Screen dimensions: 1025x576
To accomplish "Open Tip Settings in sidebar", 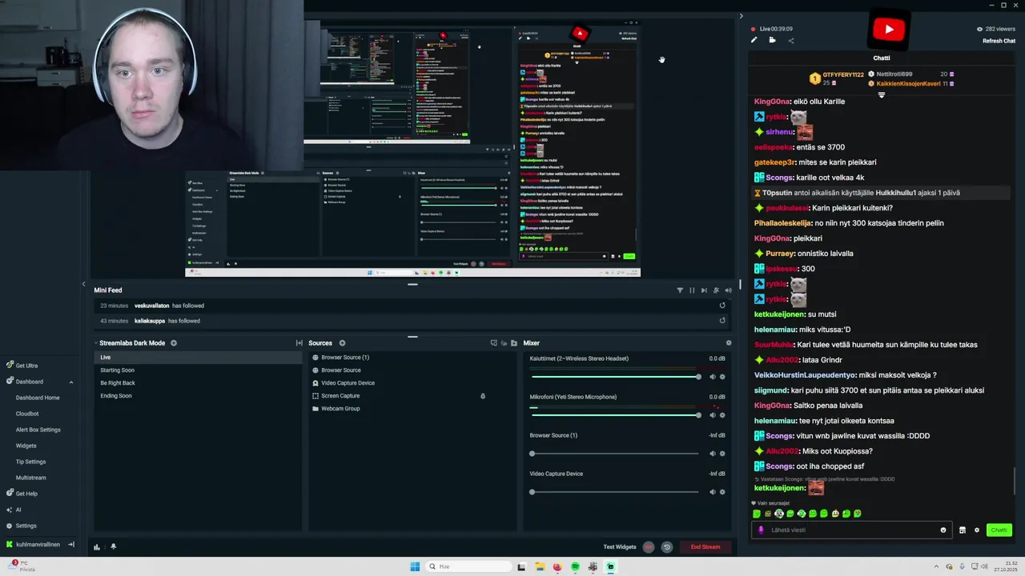I will pyautogui.click(x=30, y=462).
